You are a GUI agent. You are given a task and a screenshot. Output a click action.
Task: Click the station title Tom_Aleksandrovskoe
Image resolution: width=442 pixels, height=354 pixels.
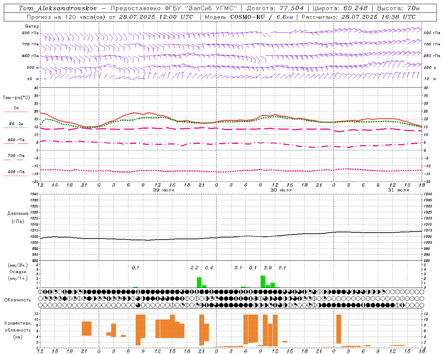tap(58, 8)
